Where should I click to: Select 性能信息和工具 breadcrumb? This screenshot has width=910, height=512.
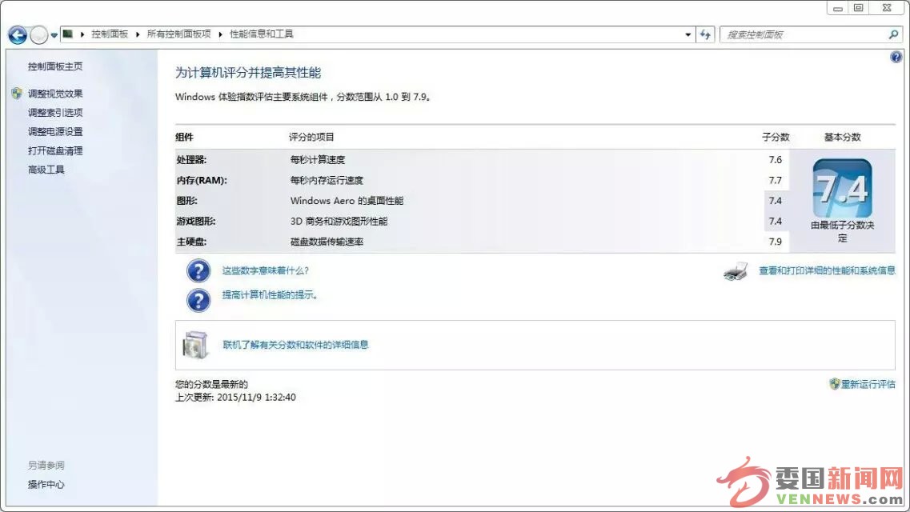[x=262, y=34]
